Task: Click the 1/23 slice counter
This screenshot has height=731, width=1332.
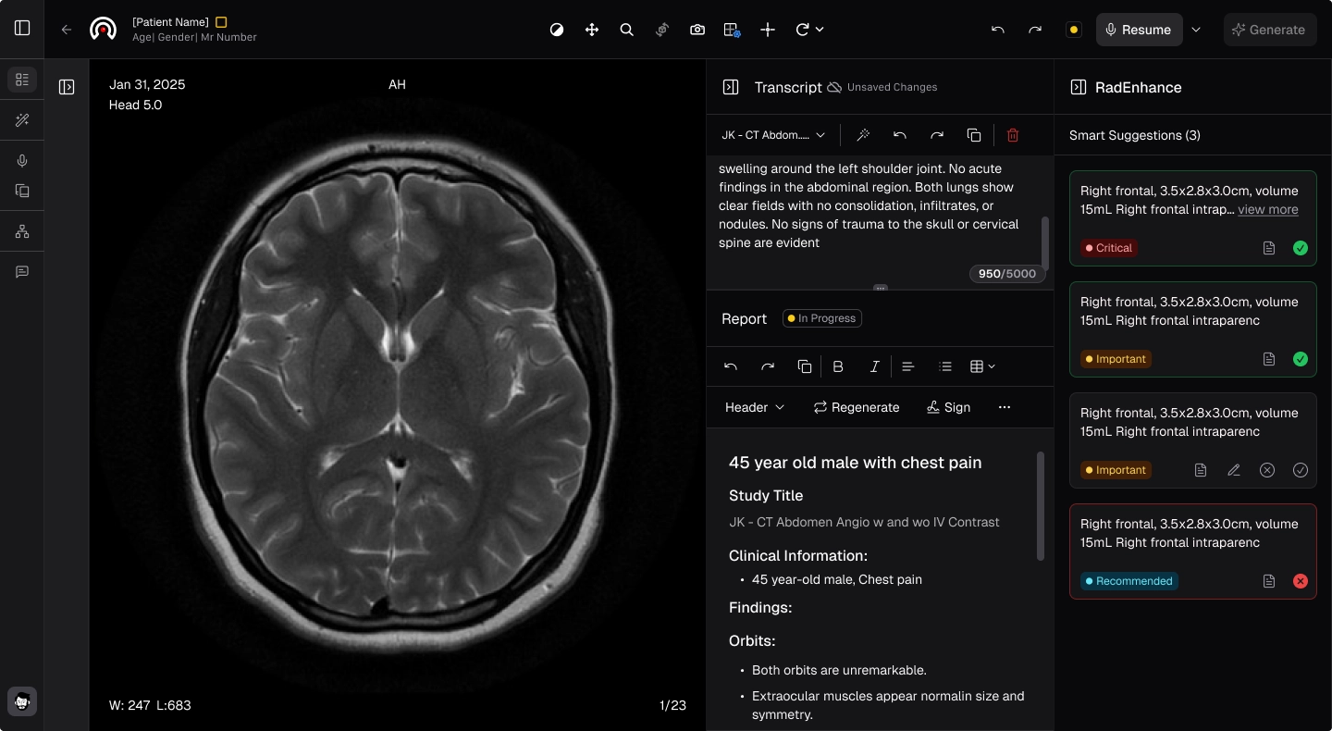Action: point(672,705)
